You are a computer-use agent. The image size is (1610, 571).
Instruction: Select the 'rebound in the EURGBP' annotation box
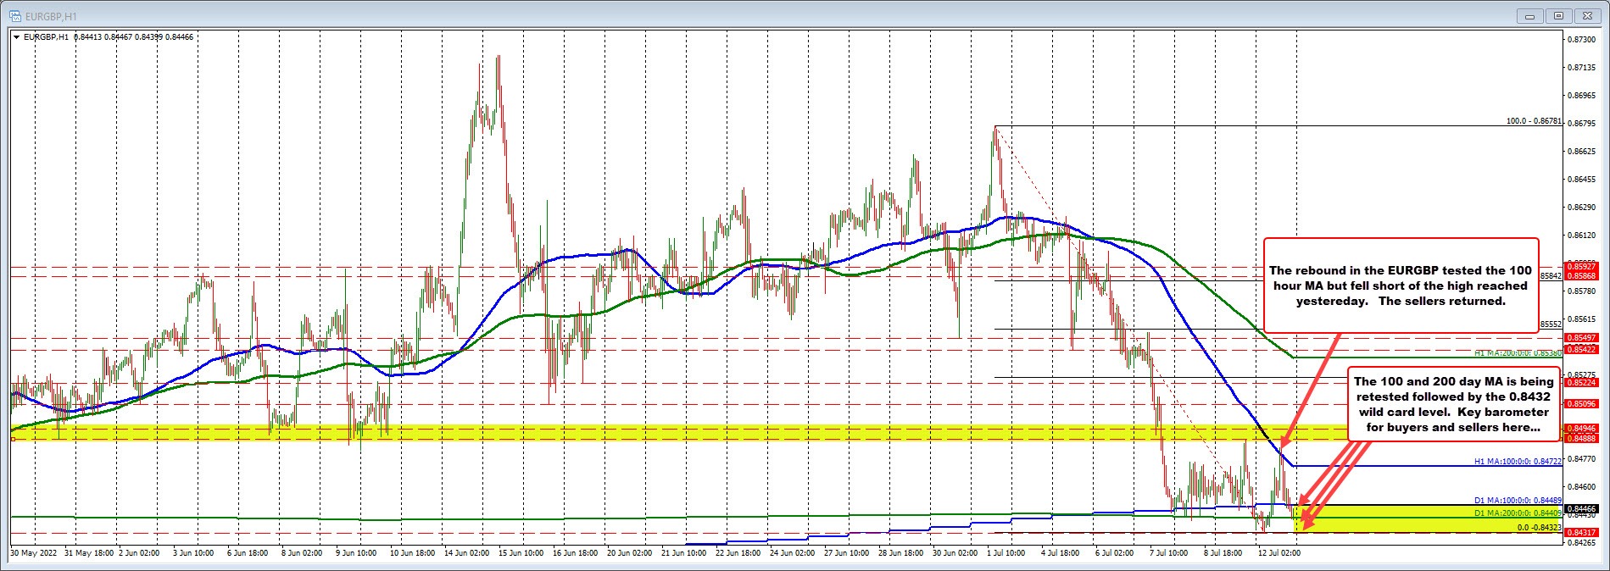point(1401,284)
